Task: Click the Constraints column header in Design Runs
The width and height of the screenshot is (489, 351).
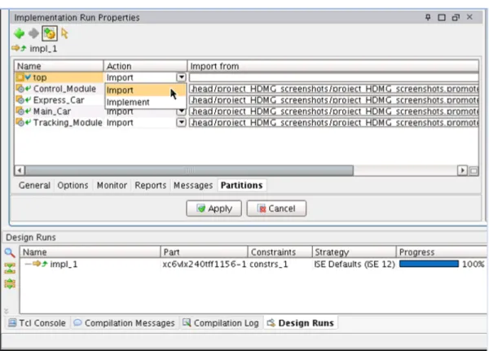Action: (280, 252)
